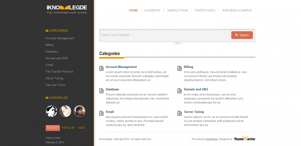Open the Account Management category title
This screenshot has width=301, height=146.
[121, 67]
